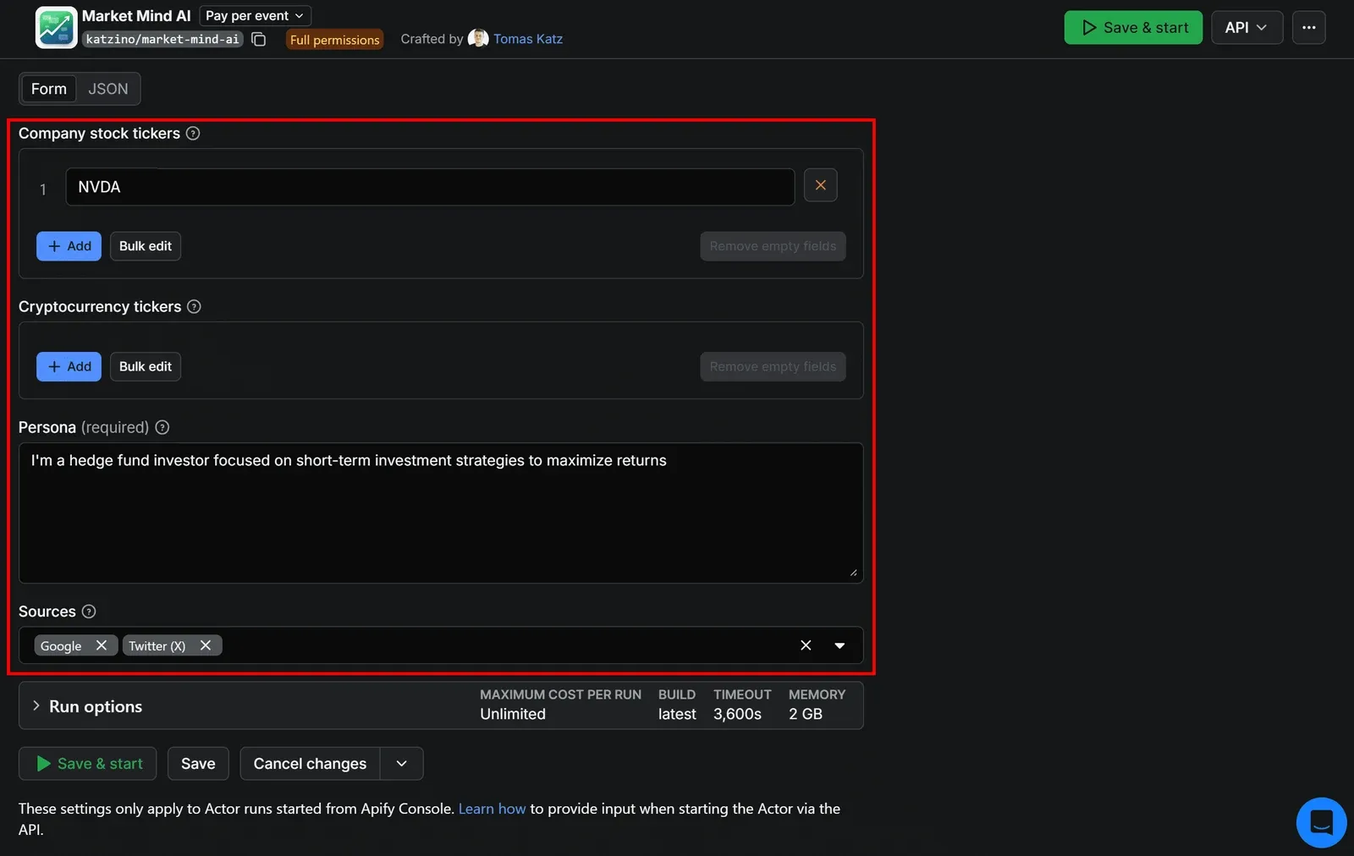Click the Persona text area resize handle
Image resolution: width=1354 pixels, height=856 pixels.
point(853,573)
